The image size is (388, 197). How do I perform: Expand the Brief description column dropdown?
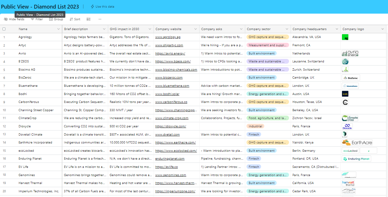point(104,29)
